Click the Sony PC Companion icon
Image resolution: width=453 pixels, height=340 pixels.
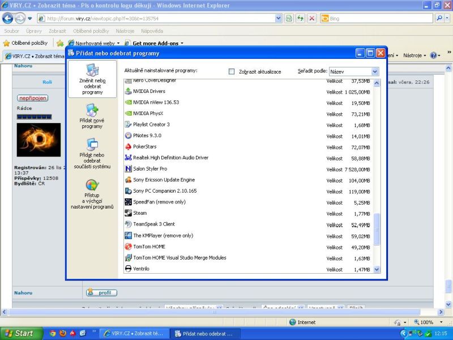point(128,191)
